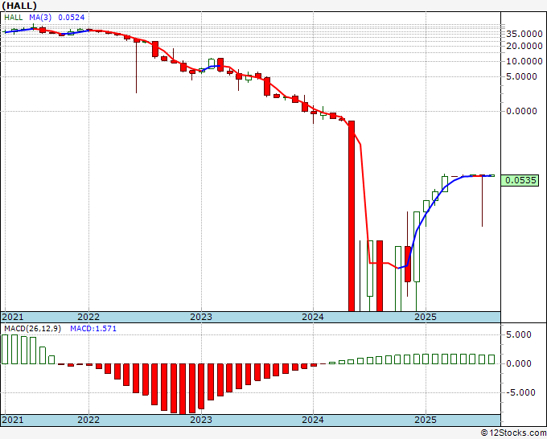The height and width of the screenshot is (439, 547).
Task: Click the 2025 label on price time axis
Action: coord(426,317)
